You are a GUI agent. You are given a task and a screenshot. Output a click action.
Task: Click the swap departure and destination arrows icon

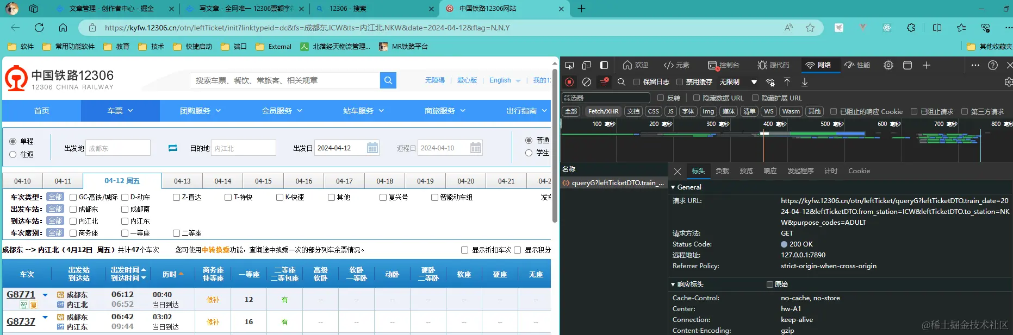(x=173, y=148)
